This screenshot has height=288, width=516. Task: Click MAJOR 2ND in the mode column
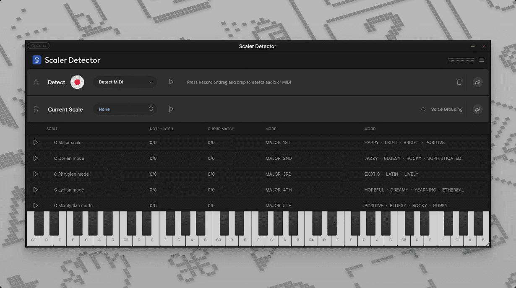tap(279, 158)
